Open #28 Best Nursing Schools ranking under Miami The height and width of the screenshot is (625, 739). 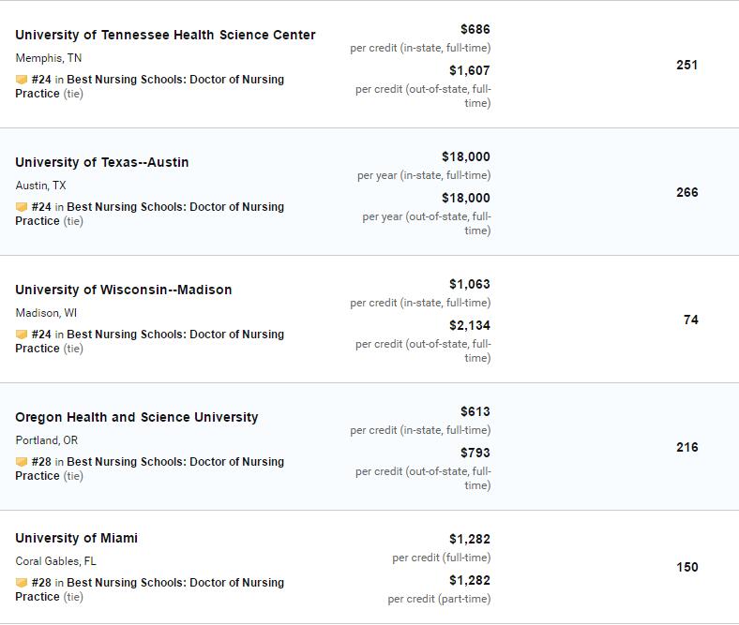click(149, 589)
